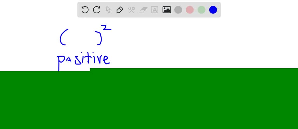Screen dimensions: 298x129
Task: Redo the undone stroke
Action: [x=97, y=10]
